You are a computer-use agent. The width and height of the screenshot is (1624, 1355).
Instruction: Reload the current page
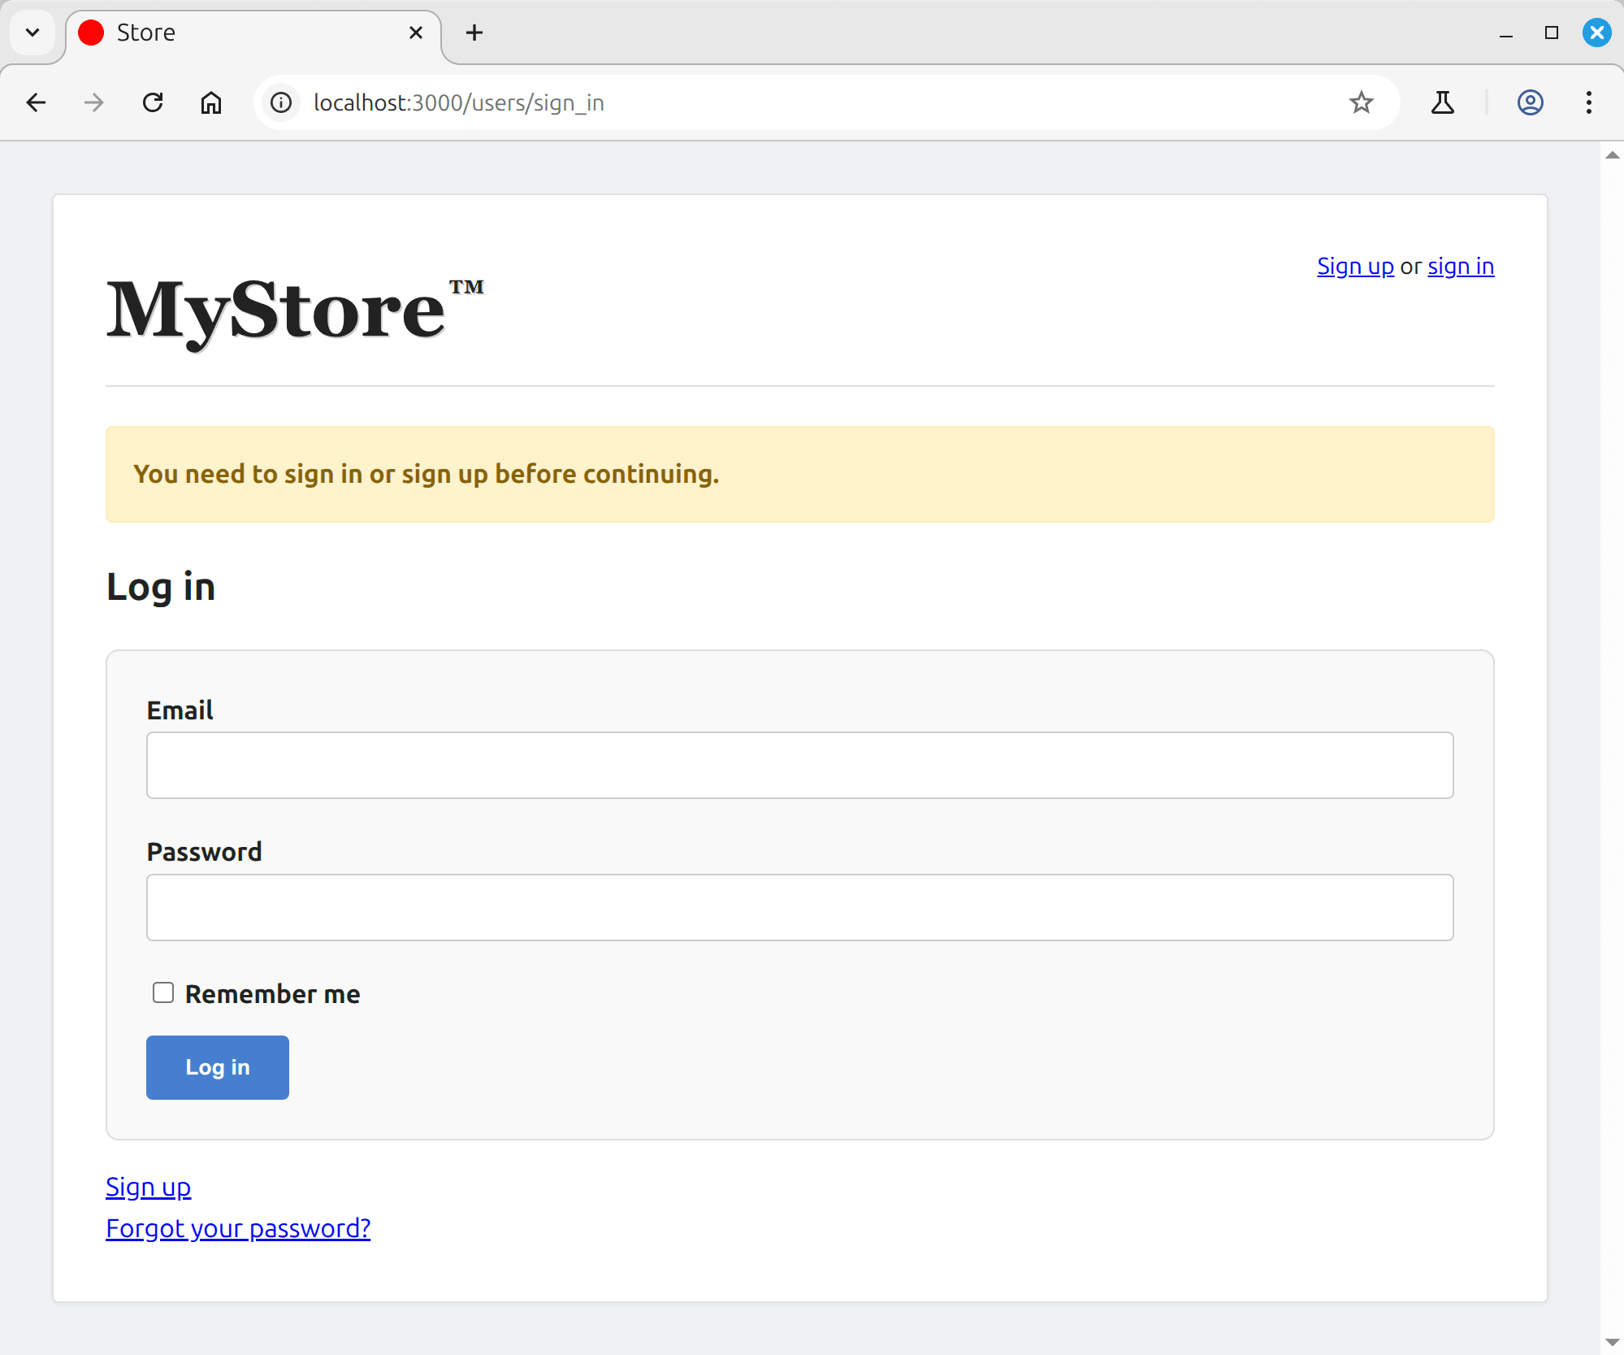coord(153,102)
